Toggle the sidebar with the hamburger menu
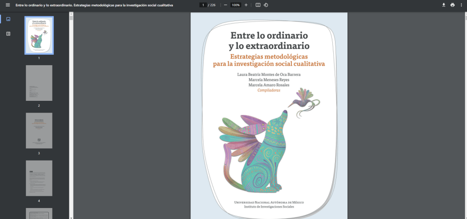467x219 pixels. 7,5
